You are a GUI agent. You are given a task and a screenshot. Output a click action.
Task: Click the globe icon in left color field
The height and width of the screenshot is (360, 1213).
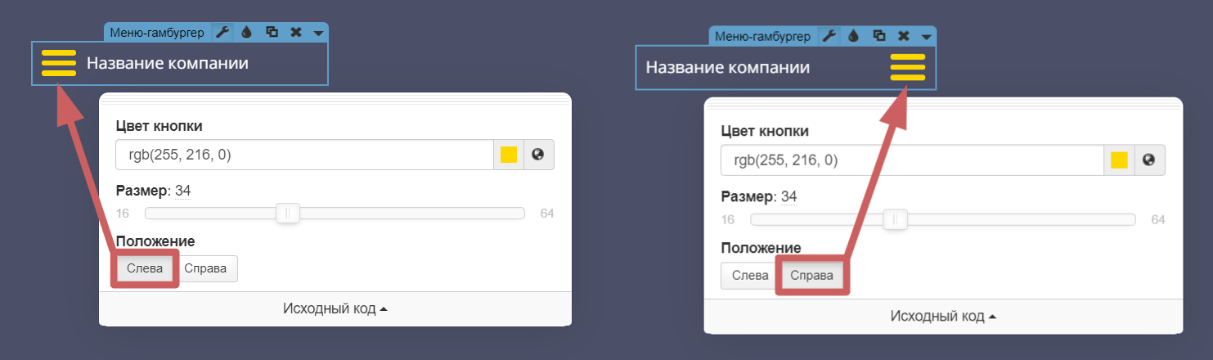[x=538, y=155]
